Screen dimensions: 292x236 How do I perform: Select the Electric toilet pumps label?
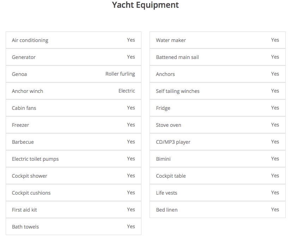click(35, 159)
